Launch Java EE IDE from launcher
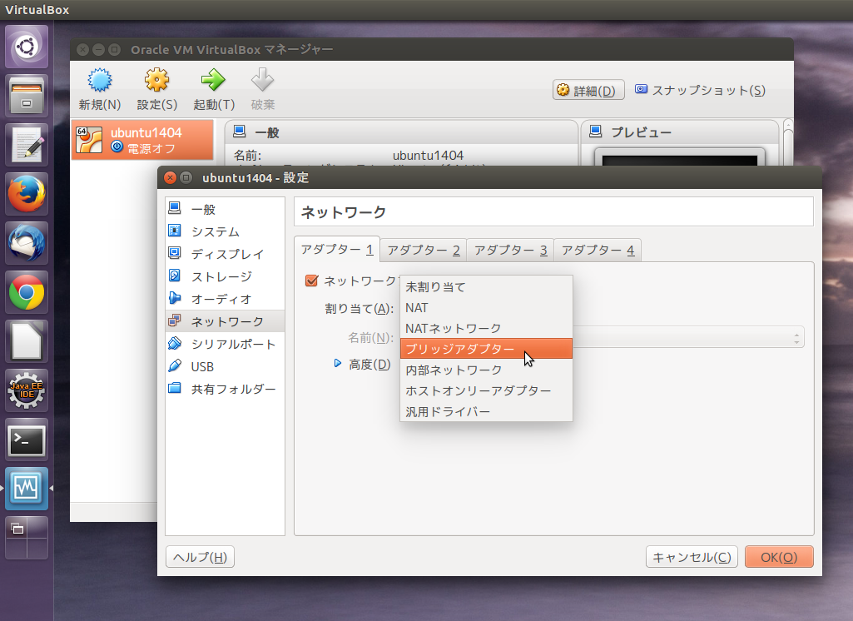 pyautogui.click(x=27, y=390)
